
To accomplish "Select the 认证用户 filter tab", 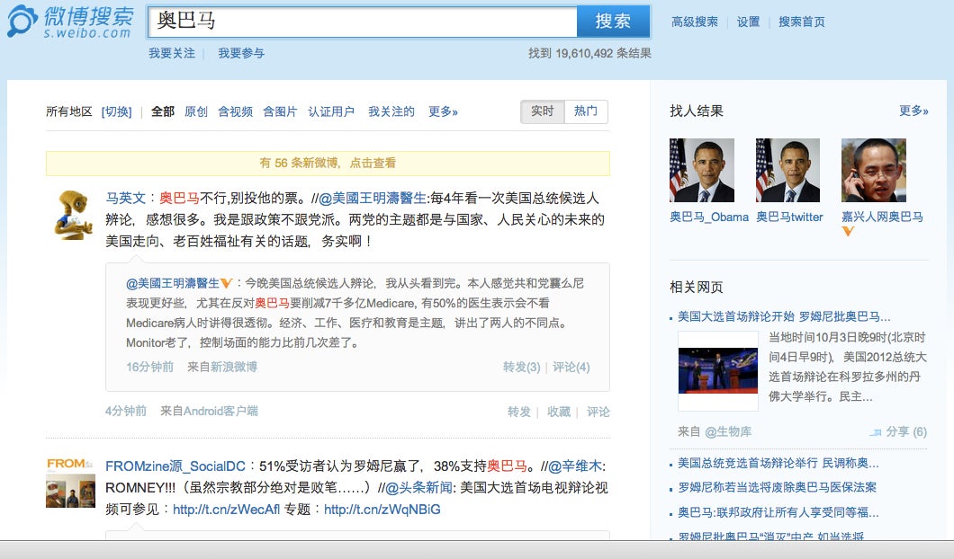I will [x=331, y=111].
